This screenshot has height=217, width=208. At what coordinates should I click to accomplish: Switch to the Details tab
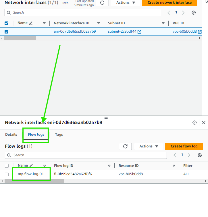click(11, 135)
